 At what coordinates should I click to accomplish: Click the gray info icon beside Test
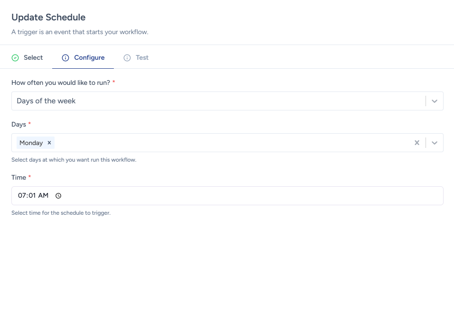(x=127, y=58)
